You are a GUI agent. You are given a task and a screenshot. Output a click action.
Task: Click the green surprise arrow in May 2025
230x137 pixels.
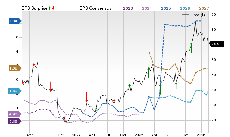click(x=160, y=89)
